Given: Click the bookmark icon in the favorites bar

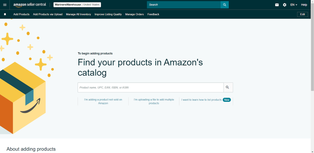Looking at the screenshot, I should [5, 14].
